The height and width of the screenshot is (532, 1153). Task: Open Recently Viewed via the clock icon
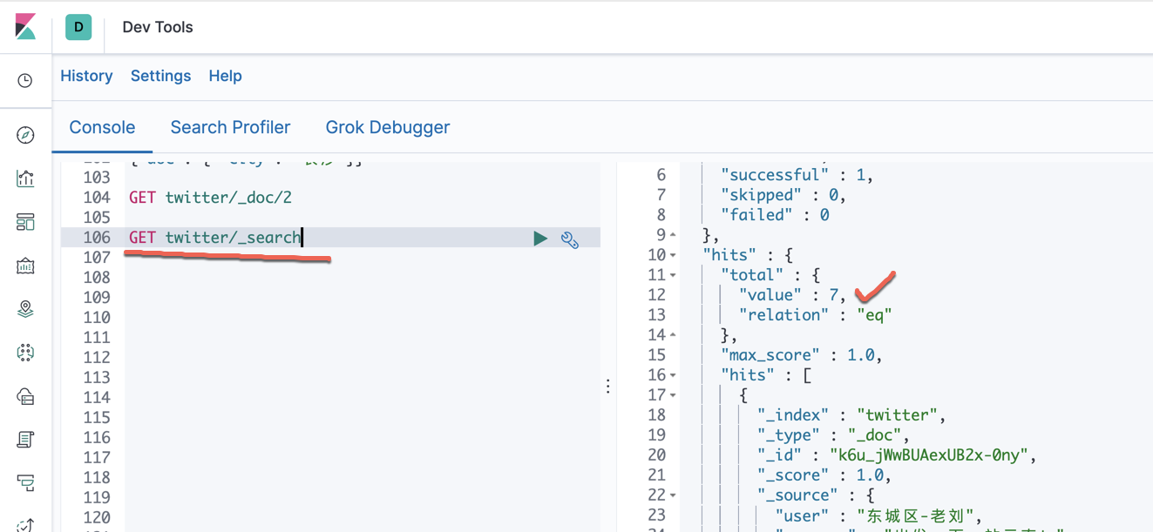coord(25,80)
